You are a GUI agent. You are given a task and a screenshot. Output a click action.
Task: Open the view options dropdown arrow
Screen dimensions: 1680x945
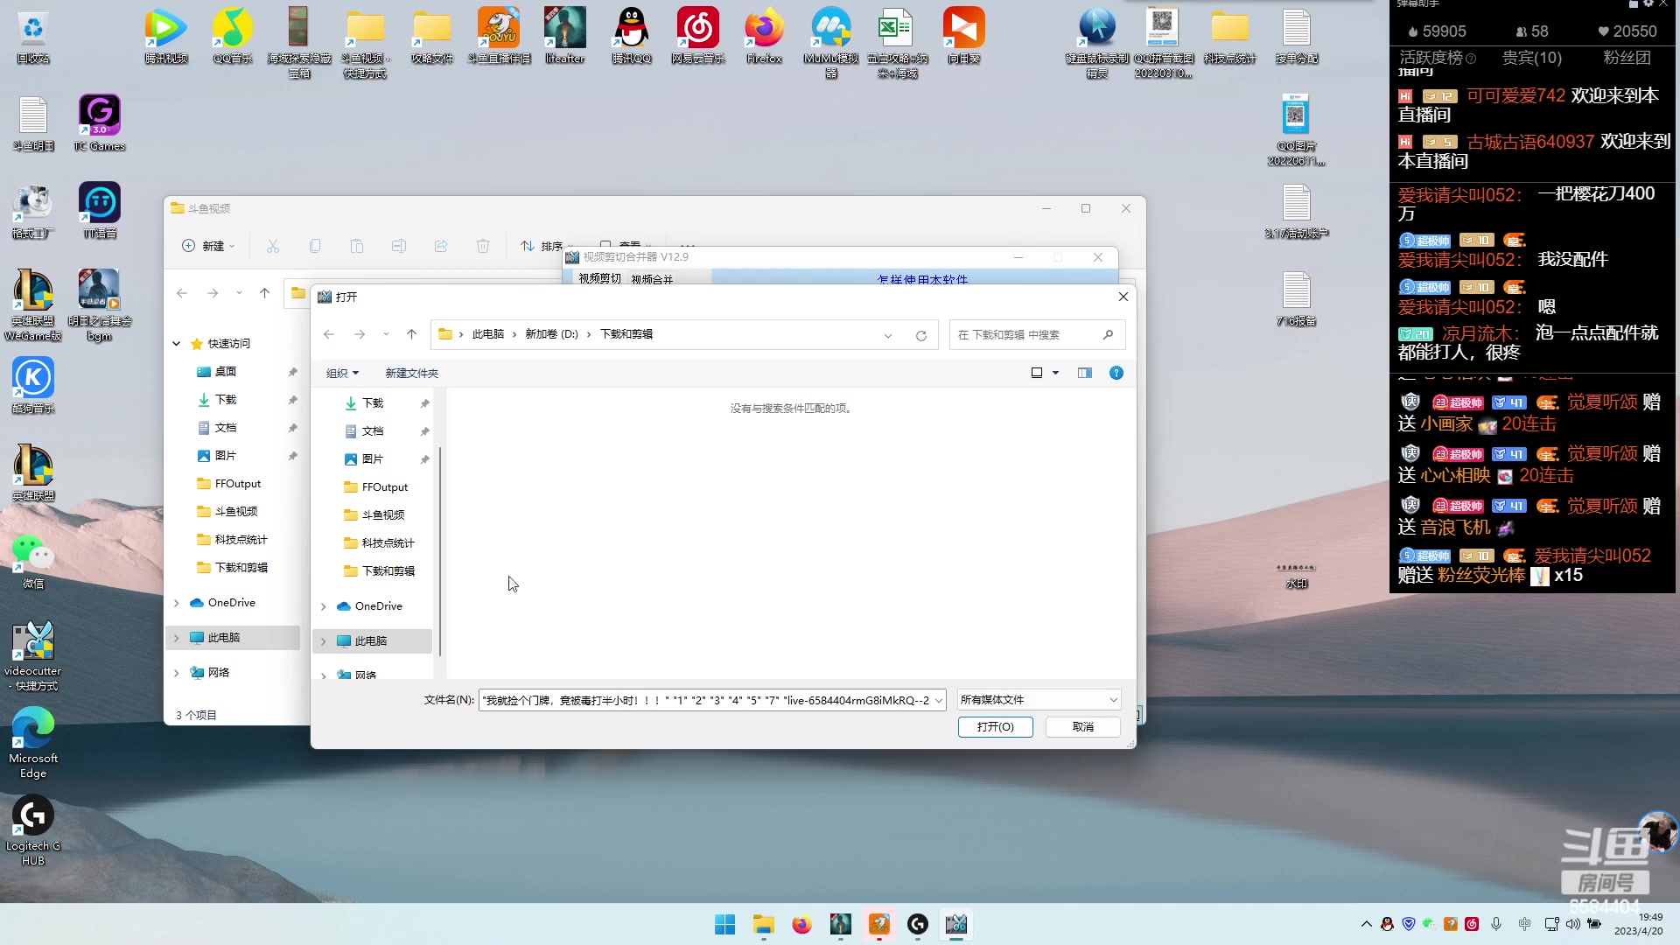[1055, 373]
